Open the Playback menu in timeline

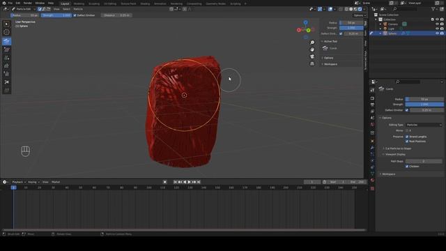(19, 182)
